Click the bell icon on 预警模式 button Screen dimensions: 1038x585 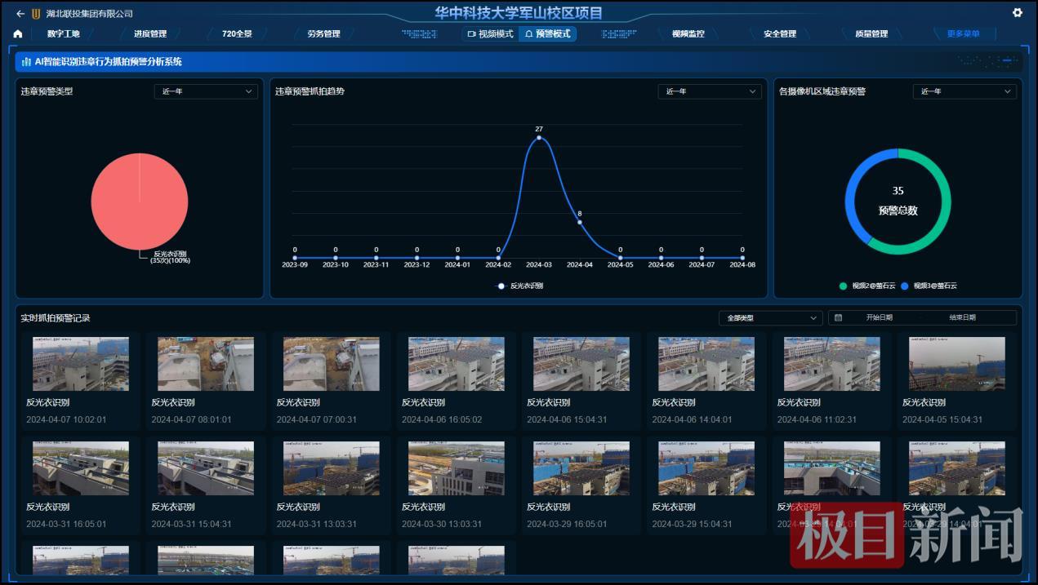tap(530, 33)
